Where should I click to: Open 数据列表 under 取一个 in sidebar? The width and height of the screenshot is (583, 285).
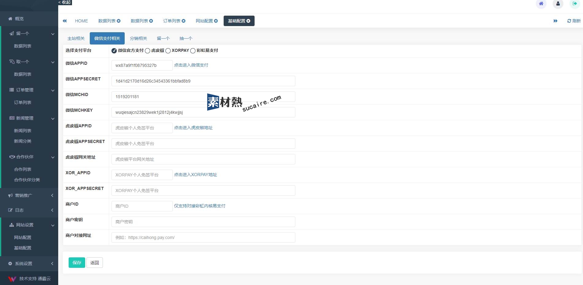click(23, 74)
